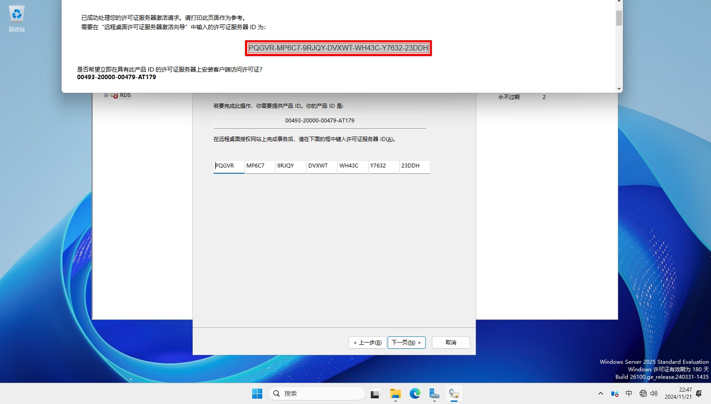Select the RDS server in the tree

coord(125,95)
